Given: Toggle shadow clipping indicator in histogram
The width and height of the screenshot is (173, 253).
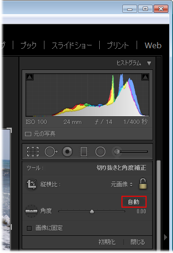Looking at the screenshot, I should tap(29, 77).
